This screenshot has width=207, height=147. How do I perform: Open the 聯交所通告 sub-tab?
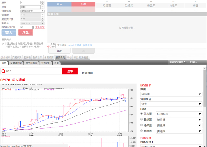[32, 63]
